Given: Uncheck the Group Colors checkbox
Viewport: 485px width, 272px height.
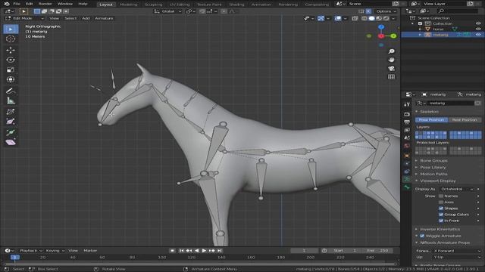Looking at the screenshot, I should point(441,215).
